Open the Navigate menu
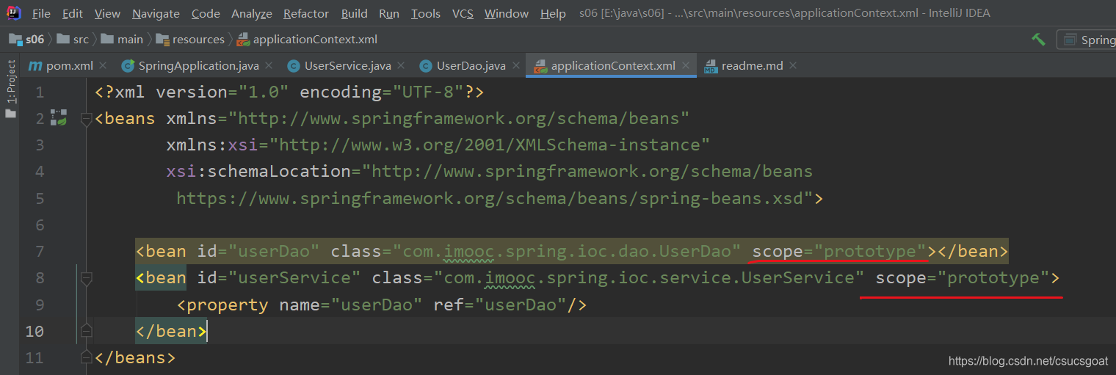Viewport: 1116px width, 375px height. (x=156, y=13)
